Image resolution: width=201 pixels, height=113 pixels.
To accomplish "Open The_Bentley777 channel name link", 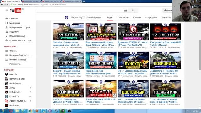I will coord(87,18).
